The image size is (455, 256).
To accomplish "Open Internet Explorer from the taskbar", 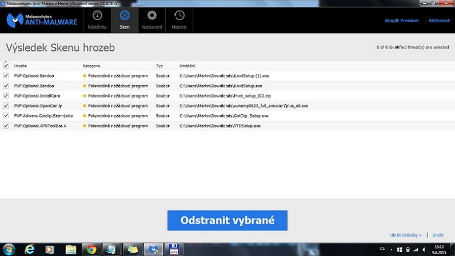I will (x=30, y=249).
